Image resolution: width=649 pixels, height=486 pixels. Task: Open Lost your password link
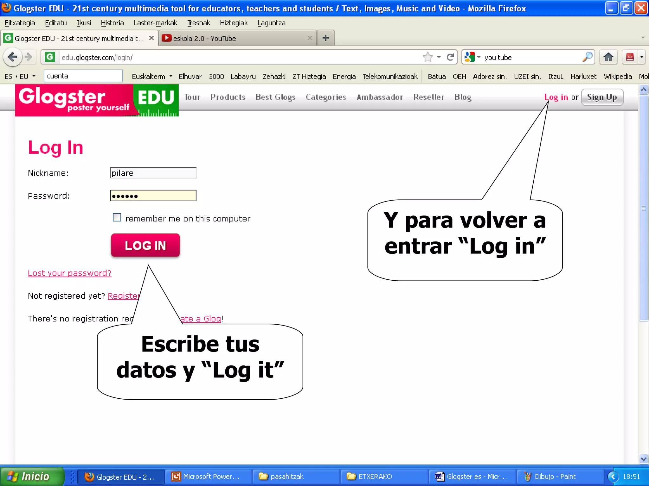pyautogui.click(x=70, y=273)
